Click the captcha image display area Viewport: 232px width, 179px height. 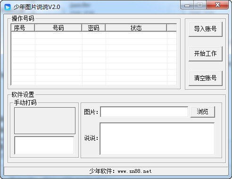click(45, 121)
